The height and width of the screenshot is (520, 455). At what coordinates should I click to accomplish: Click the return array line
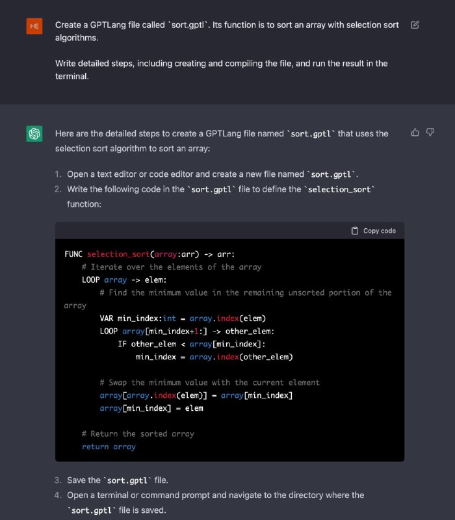pyautogui.click(x=110, y=447)
